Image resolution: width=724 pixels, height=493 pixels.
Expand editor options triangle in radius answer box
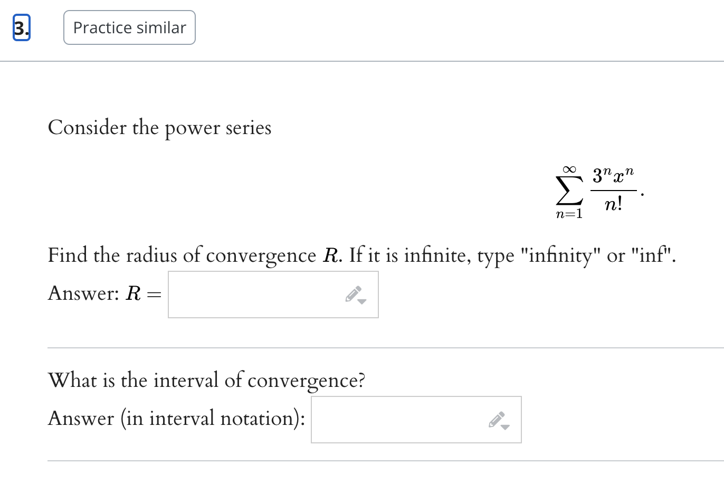[361, 302]
